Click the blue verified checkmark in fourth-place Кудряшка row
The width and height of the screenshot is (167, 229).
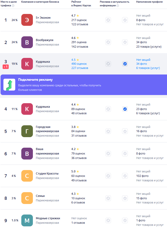point(125,109)
